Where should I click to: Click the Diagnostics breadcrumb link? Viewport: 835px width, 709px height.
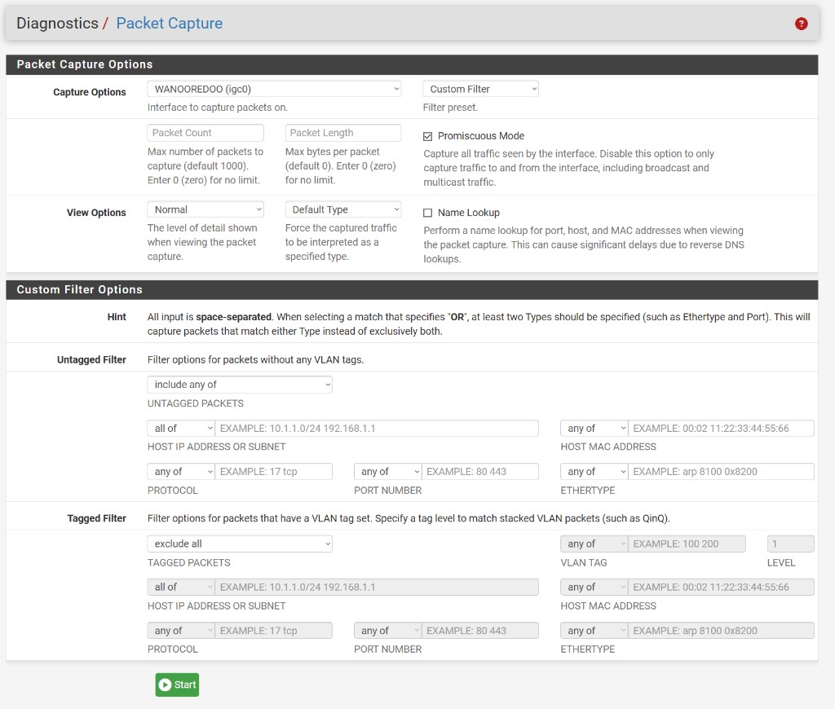pyautogui.click(x=57, y=24)
